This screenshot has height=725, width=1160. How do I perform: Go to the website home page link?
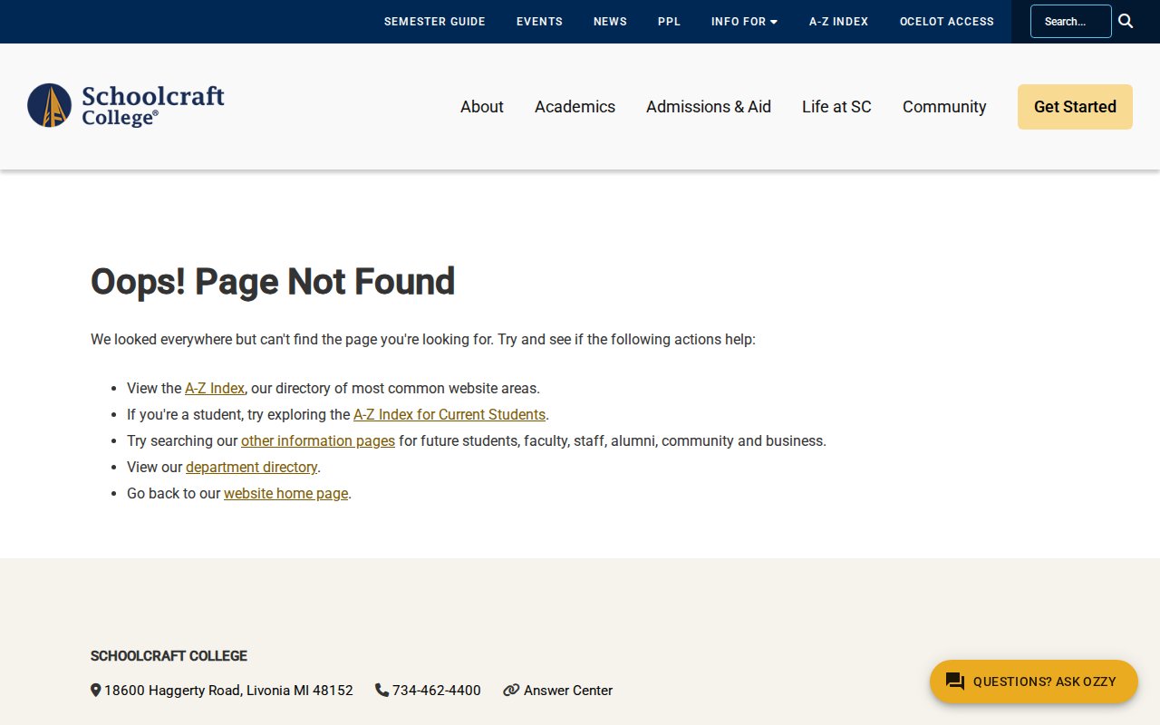coord(285,493)
